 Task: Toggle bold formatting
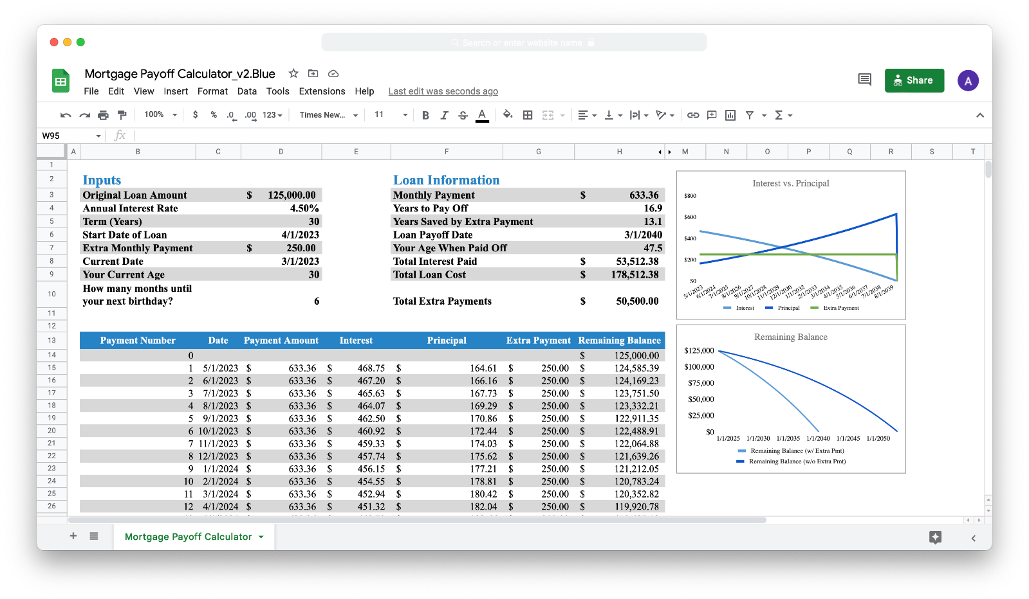[425, 115]
